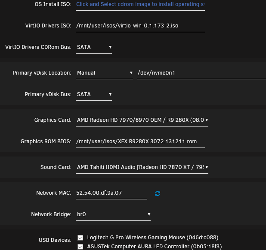Click the 'Network Bridge:' label
Screen dimensions: 266x250
pyautogui.click(x=51, y=214)
